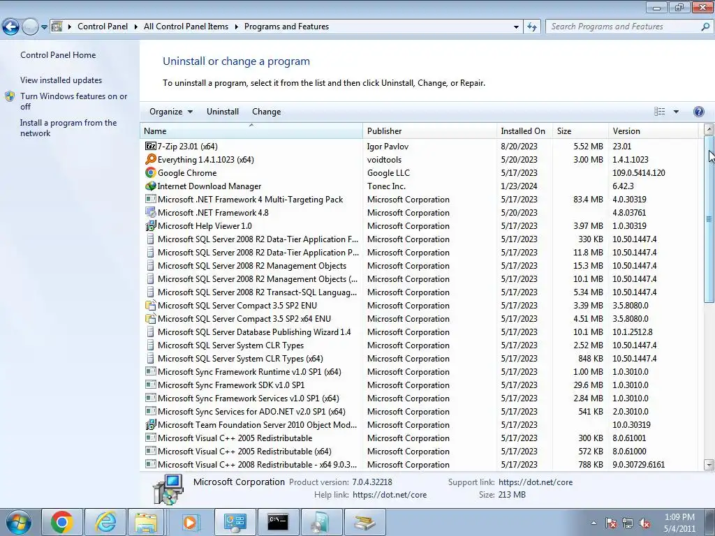Open Install a program from the network

[68, 128]
